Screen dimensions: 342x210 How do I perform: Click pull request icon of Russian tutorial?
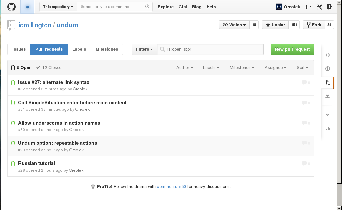click(x=13, y=163)
